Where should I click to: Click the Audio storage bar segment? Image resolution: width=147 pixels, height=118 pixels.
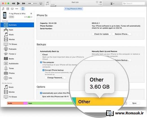pyautogui.click(x=15, y=103)
